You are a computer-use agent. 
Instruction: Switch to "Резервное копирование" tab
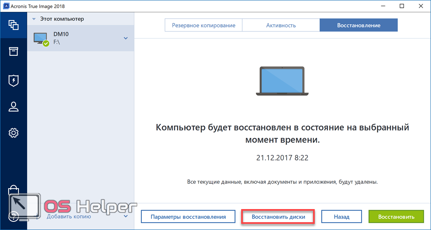pos(203,25)
